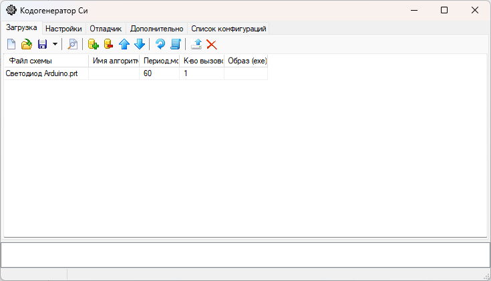Screen dimensions: 491x281
Task: Select the Список конфигураций tab
Action: point(228,29)
